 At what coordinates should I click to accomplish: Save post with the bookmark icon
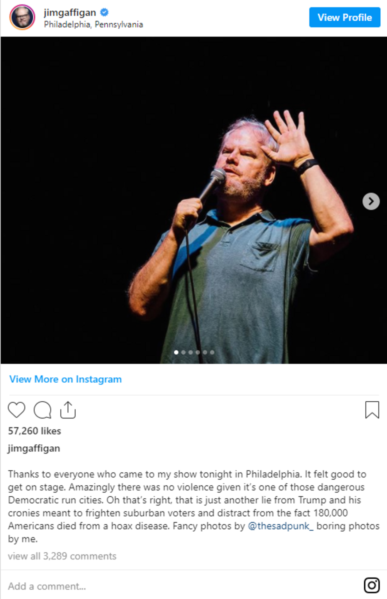[x=372, y=410]
